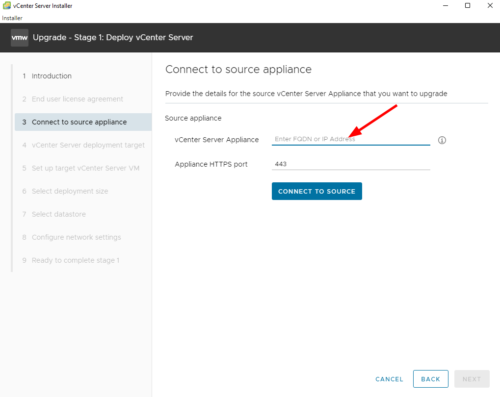Image resolution: width=500 pixels, height=397 pixels.
Task: Select the Connect to source appliance step
Action: (x=83, y=122)
